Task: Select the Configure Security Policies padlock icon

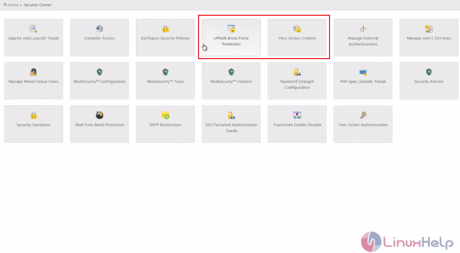Action: pyautogui.click(x=165, y=29)
